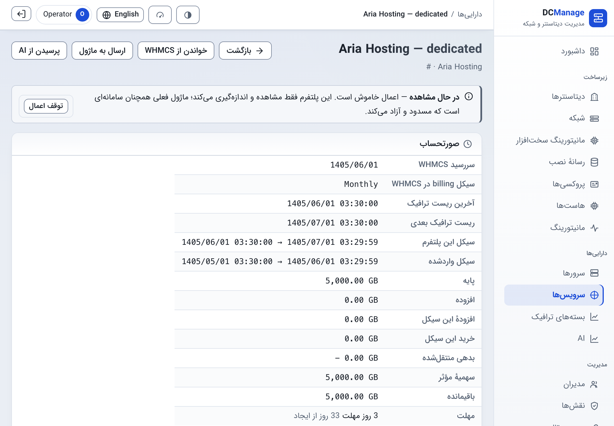Click the logout arrow icon button
This screenshot has height=426, width=614.
pyautogui.click(x=21, y=14)
